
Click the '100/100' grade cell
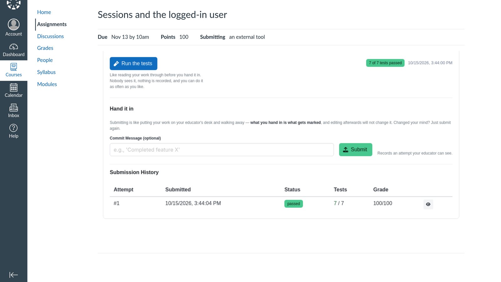pos(382,203)
